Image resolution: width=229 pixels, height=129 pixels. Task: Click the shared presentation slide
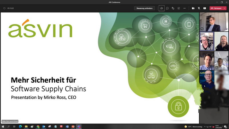pos(100,68)
